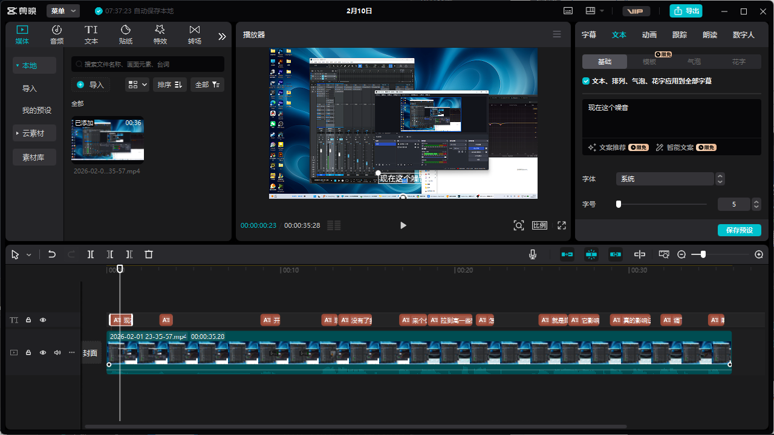Switch to the 朗读 tab
Viewport: 774px width, 435px height.
[710, 35]
